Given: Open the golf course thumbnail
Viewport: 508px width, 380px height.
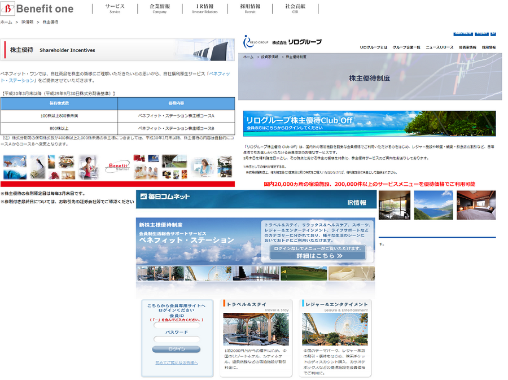Looking at the screenshot, I should tap(304, 273).
